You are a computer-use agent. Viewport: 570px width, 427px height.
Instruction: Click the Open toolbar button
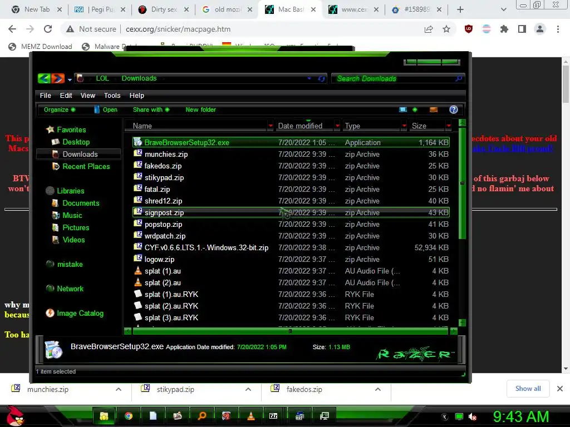click(x=106, y=110)
